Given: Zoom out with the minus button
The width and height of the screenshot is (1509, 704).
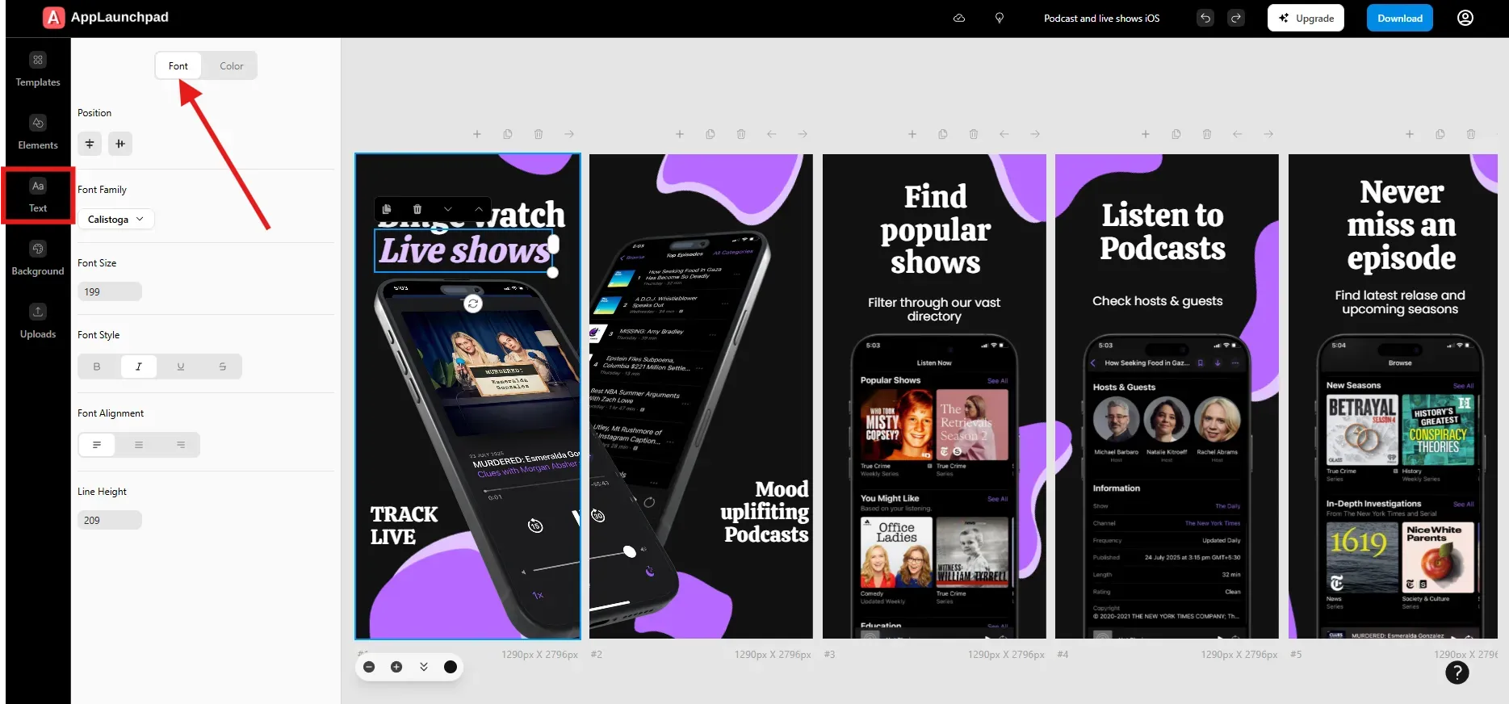Looking at the screenshot, I should 369,667.
